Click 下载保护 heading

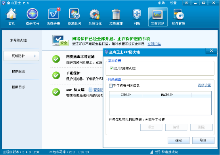(x=73, y=73)
